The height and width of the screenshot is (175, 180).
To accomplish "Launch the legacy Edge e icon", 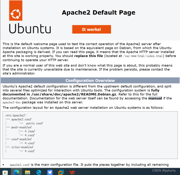I will click(x=39, y=172).
